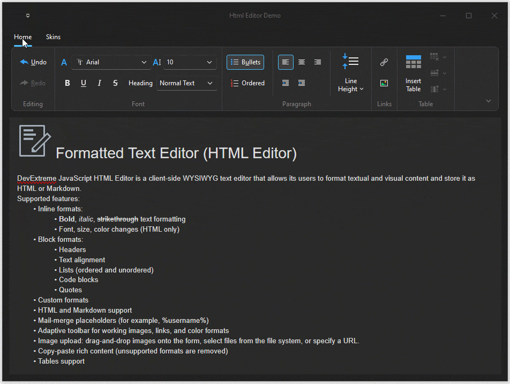The height and width of the screenshot is (384, 510).
Task: Click the disabled Redo button
Action: click(x=33, y=83)
